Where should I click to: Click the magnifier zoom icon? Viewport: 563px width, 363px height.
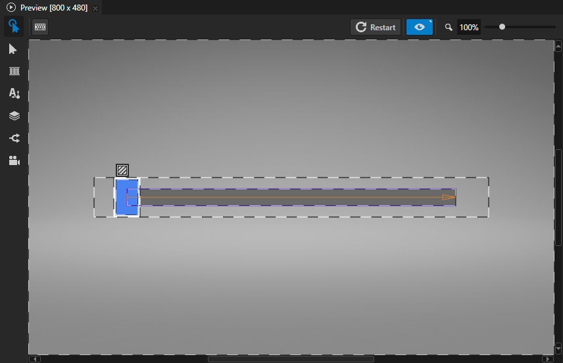click(449, 27)
